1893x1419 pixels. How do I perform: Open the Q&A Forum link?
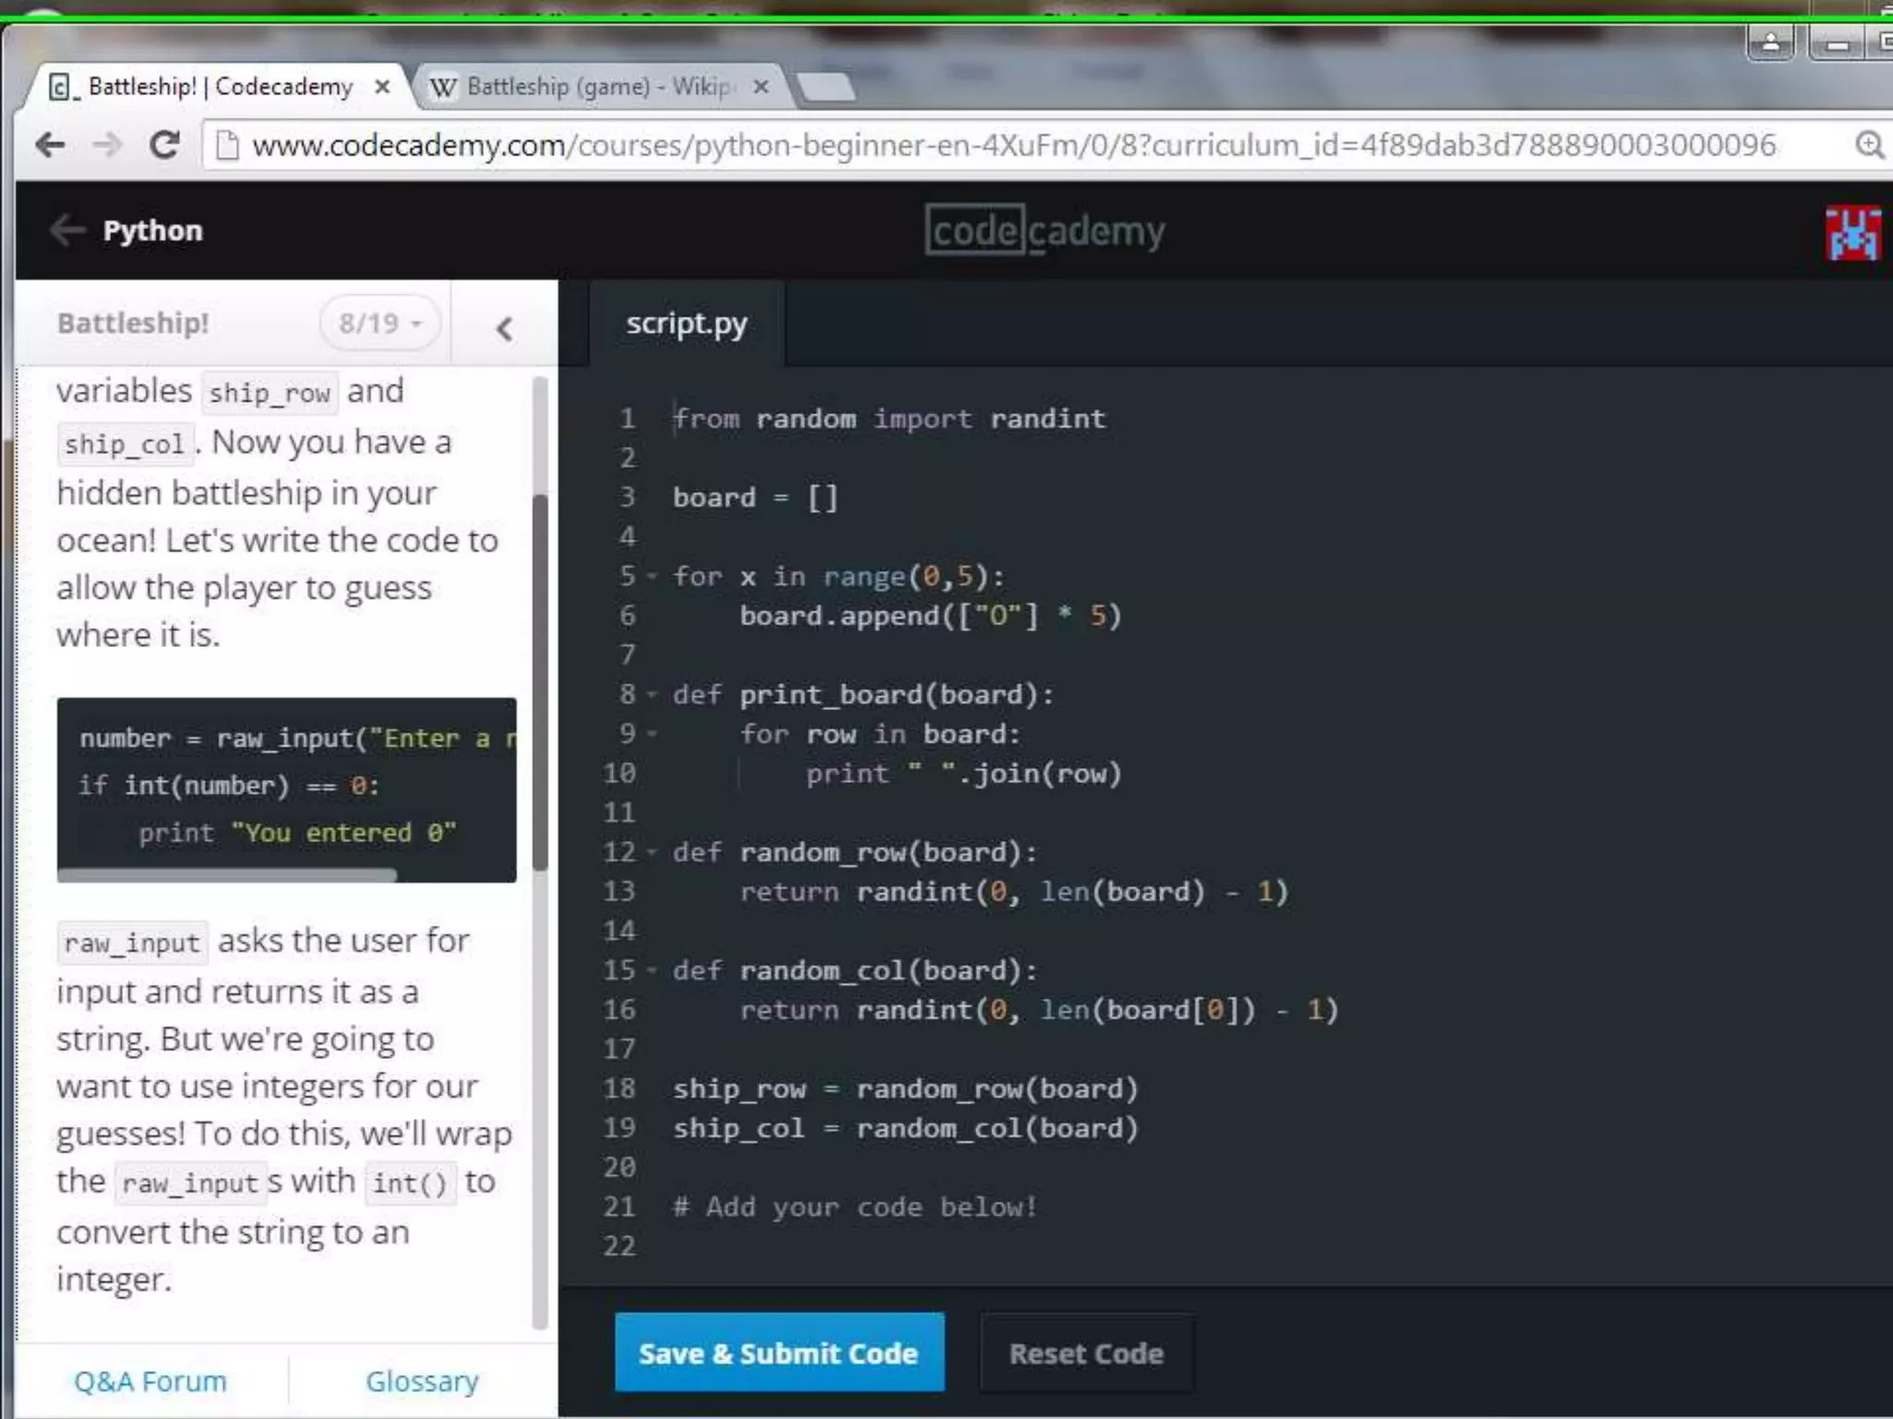151,1381
